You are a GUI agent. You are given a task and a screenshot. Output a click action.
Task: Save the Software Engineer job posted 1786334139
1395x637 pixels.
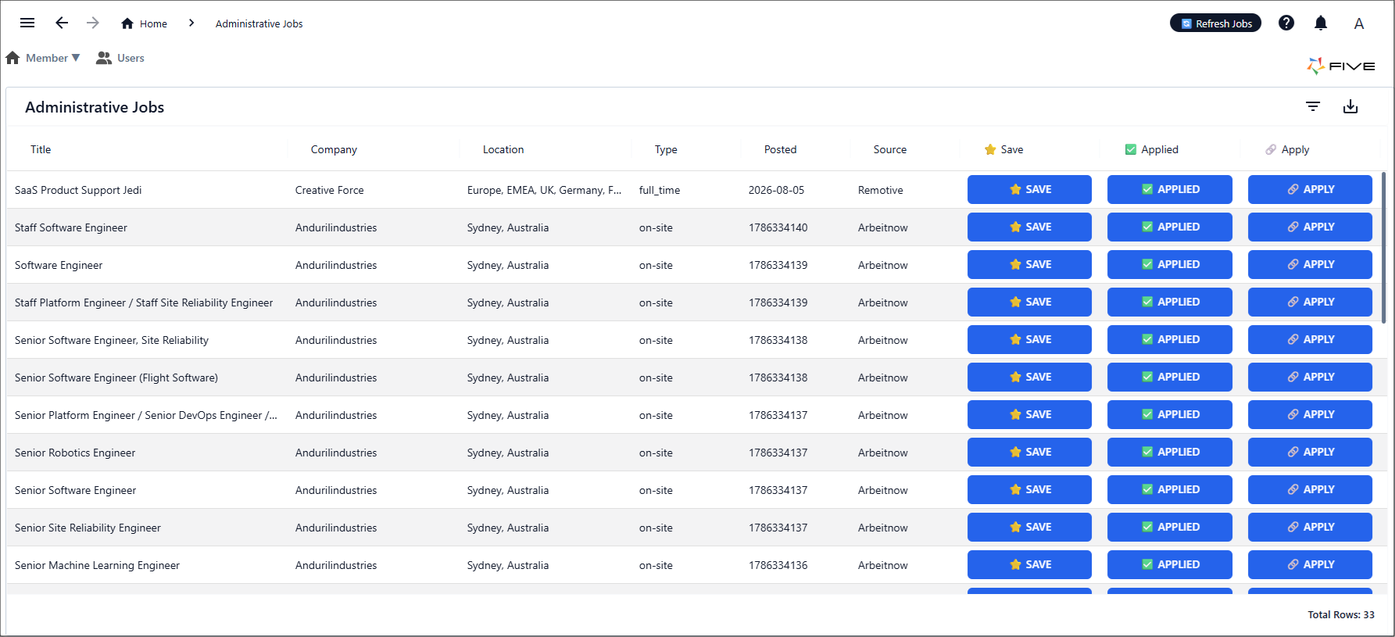(1029, 264)
